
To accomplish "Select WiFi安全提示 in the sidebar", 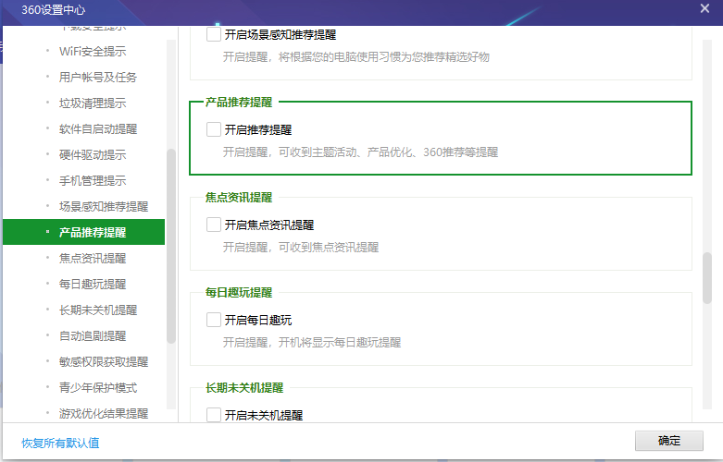I will point(92,52).
